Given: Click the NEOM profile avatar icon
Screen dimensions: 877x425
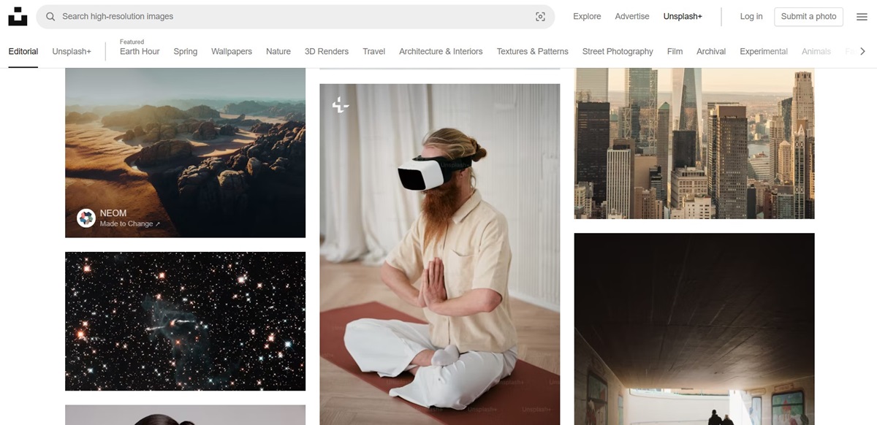Looking at the screenshot, I should click(x=86, y=218).
